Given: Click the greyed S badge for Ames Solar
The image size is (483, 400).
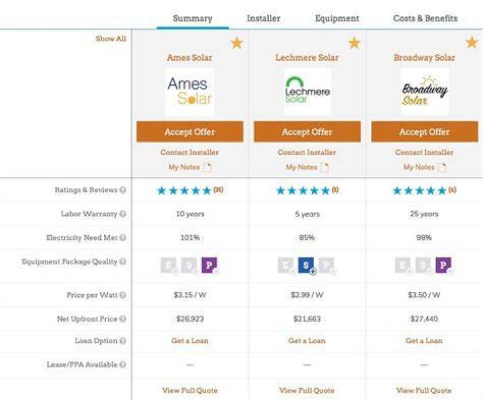Looking at the screenshot, I should 189,265.
